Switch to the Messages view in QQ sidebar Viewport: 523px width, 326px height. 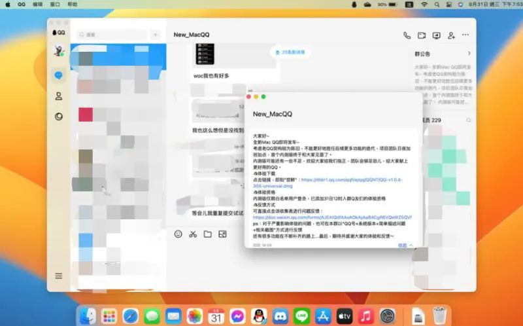point(58,75)
